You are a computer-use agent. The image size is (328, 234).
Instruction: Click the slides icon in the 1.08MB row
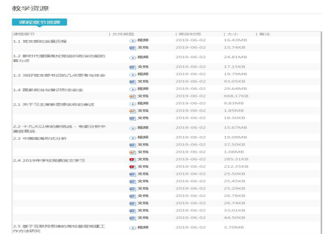point(133,152)
